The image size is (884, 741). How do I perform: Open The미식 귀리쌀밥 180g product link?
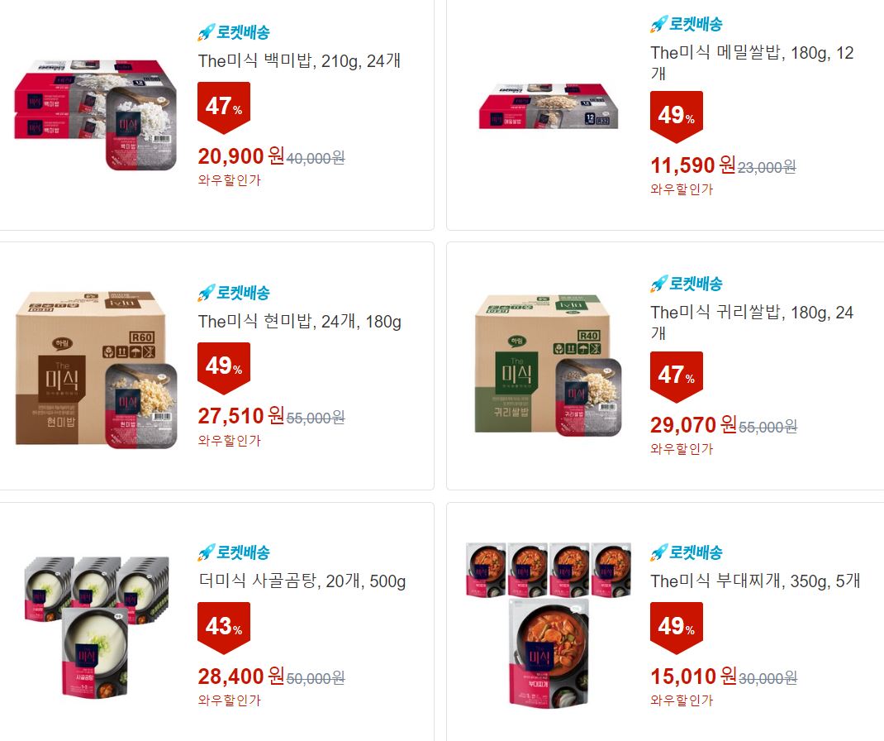click(752, 323)
